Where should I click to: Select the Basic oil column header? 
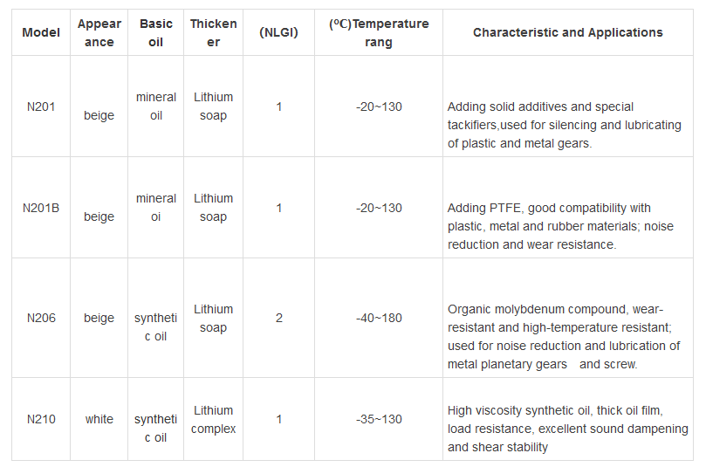[156, 33]
